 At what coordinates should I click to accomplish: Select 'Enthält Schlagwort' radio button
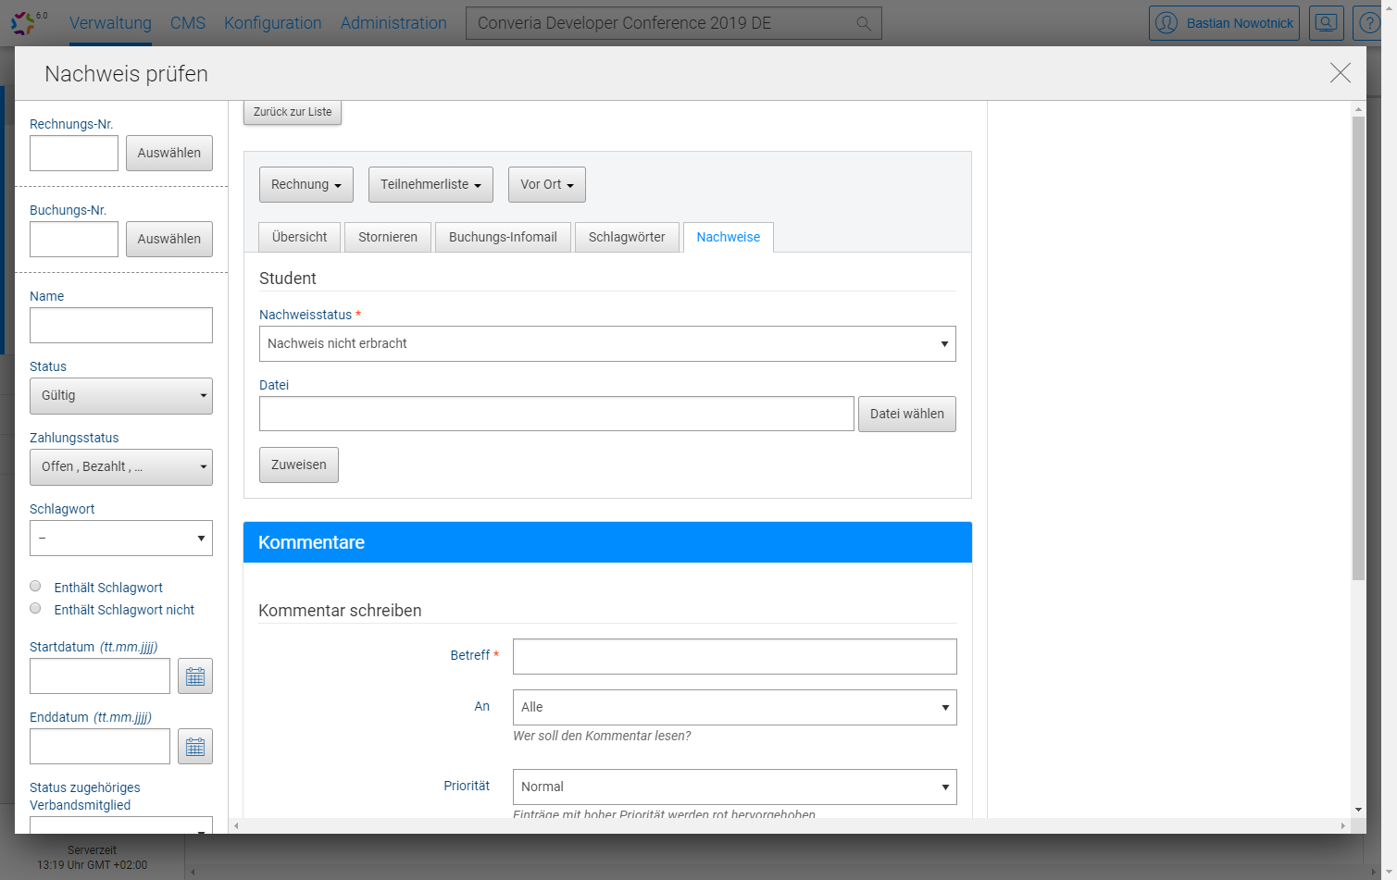(x=35, y=587)
